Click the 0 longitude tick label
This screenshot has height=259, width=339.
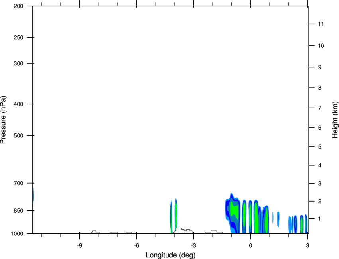tap(250, 245)
